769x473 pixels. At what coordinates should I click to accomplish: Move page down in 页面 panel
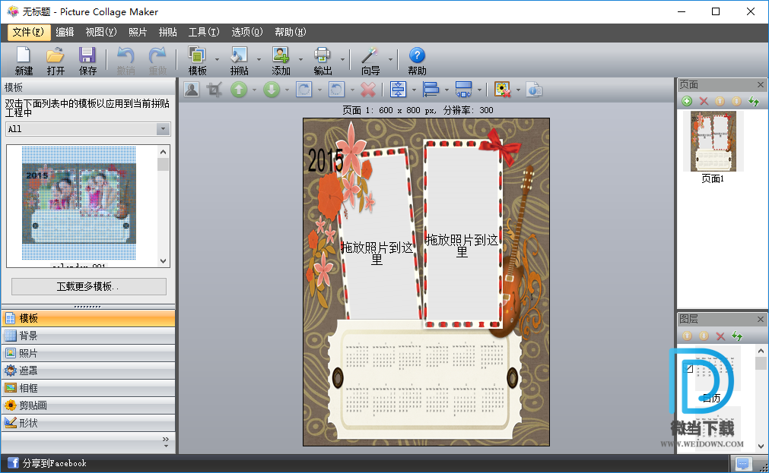point(736,102)
